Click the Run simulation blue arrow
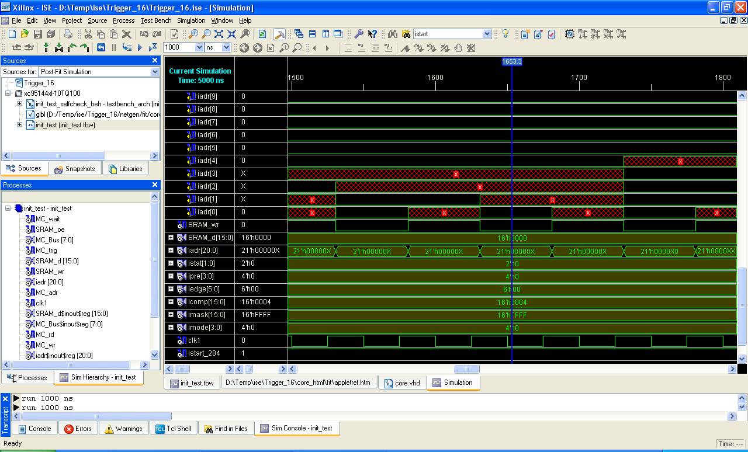 (140, 47)
